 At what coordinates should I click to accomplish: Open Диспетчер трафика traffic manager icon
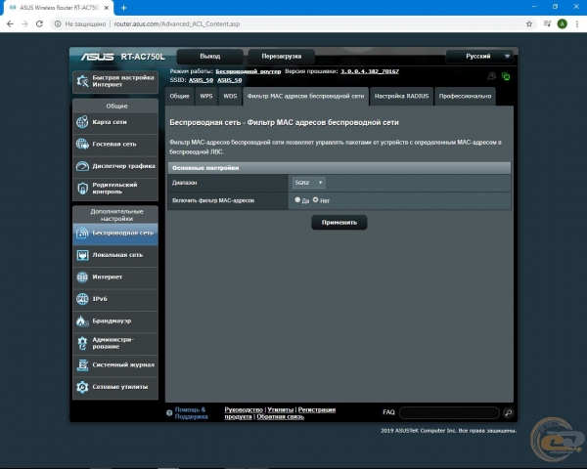(x=82, y=166)
